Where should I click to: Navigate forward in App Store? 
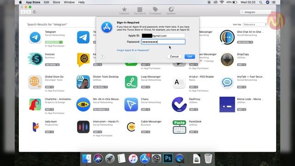pos(28,12)
